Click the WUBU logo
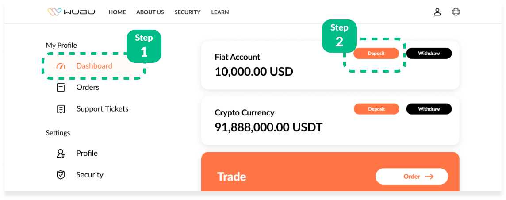The image size is (506, 200). [71, 12]
